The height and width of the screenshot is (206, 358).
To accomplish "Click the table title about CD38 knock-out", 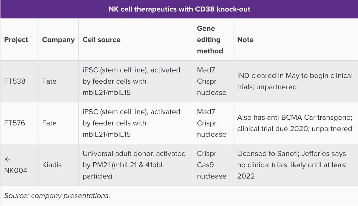I will point(179,9).
